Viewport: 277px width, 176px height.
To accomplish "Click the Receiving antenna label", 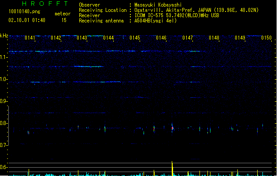I will coord(101,21).
